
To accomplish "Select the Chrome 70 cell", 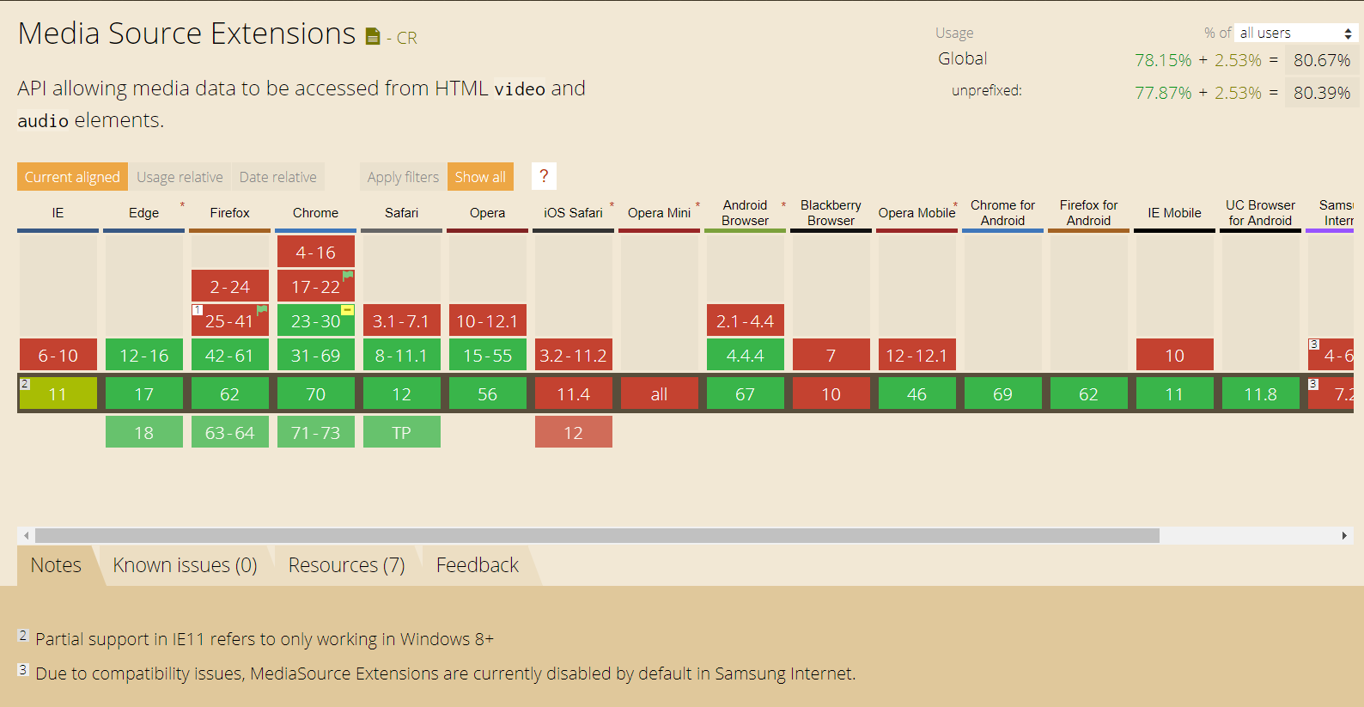I will point(316,393).
